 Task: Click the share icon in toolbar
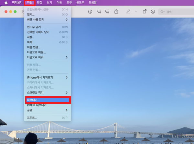[x=116, y=12]
